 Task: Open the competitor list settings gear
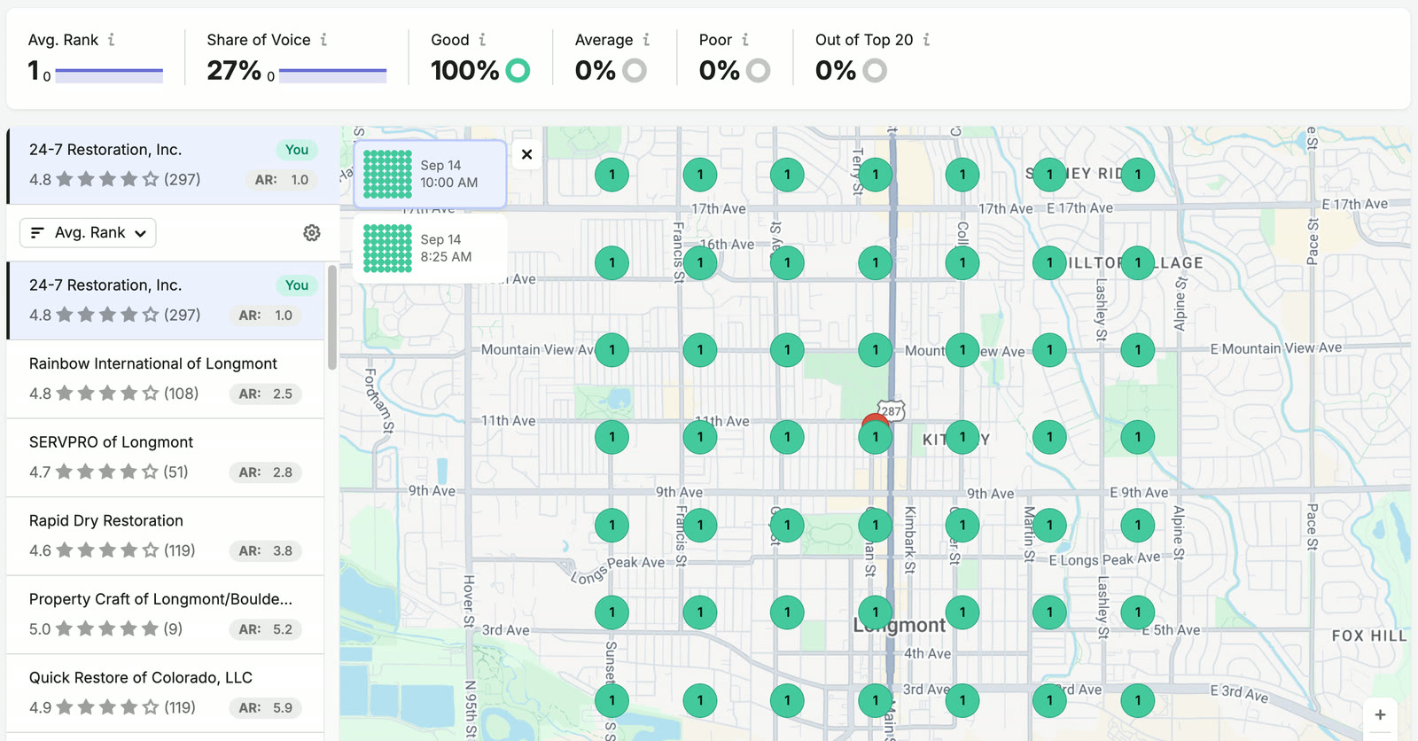312,232
